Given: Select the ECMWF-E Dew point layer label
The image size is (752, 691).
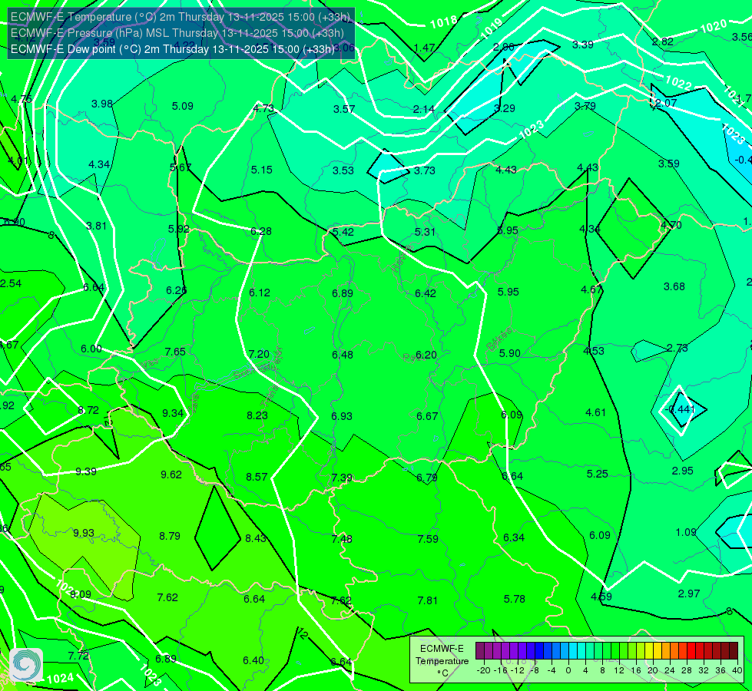Looking at the screenshot, I should pyautogui.click(x=173, y=49).
